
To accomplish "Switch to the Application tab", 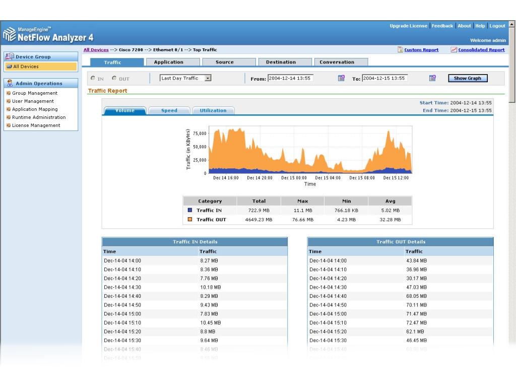I will point(173,62).
